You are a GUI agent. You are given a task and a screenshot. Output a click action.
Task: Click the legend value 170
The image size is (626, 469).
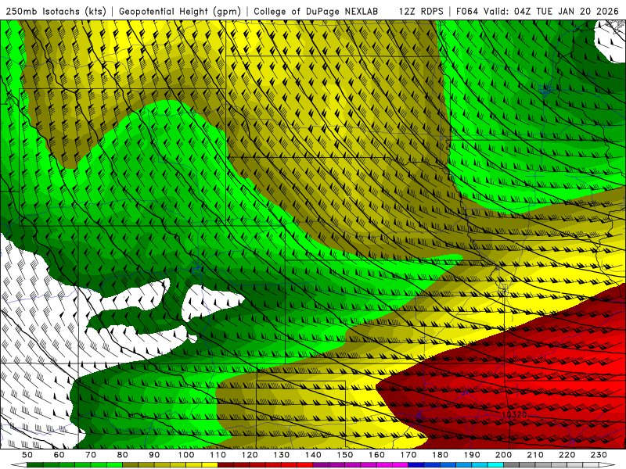point(408,455)
